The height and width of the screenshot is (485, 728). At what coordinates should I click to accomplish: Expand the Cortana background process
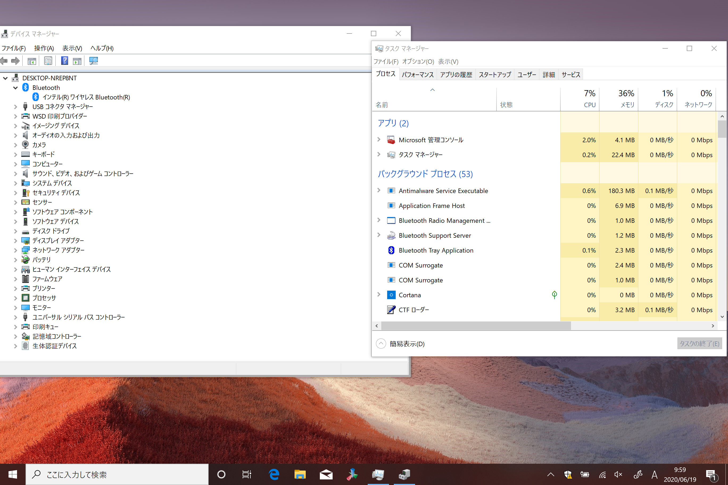pyautogui.click(x=379, y=295)
